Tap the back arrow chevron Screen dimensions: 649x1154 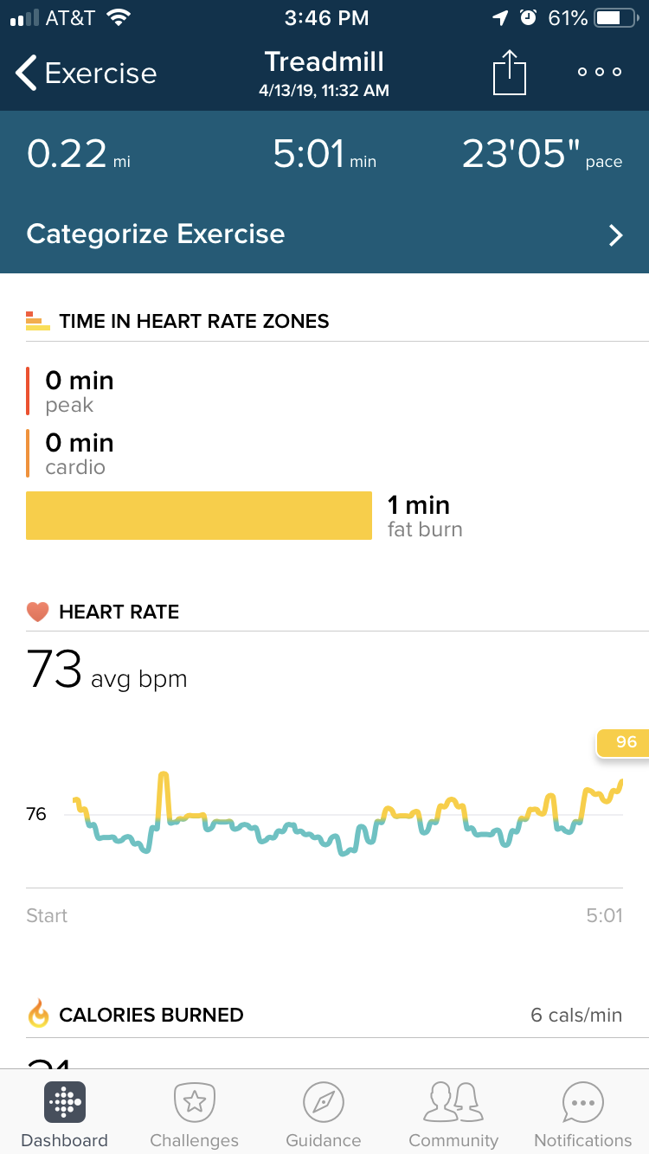pyautogui.click(x=26, y=74)
